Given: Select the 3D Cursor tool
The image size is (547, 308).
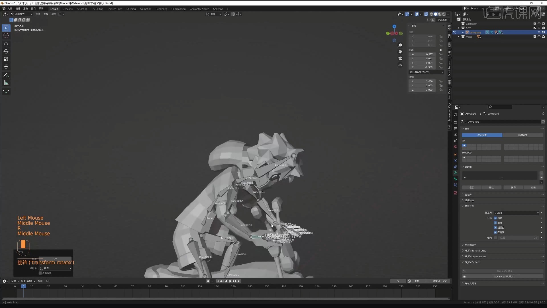Looking at the screenshot, I should point(6,35).
